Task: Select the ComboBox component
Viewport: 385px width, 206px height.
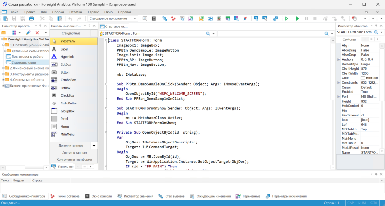Action: (74, 80)
